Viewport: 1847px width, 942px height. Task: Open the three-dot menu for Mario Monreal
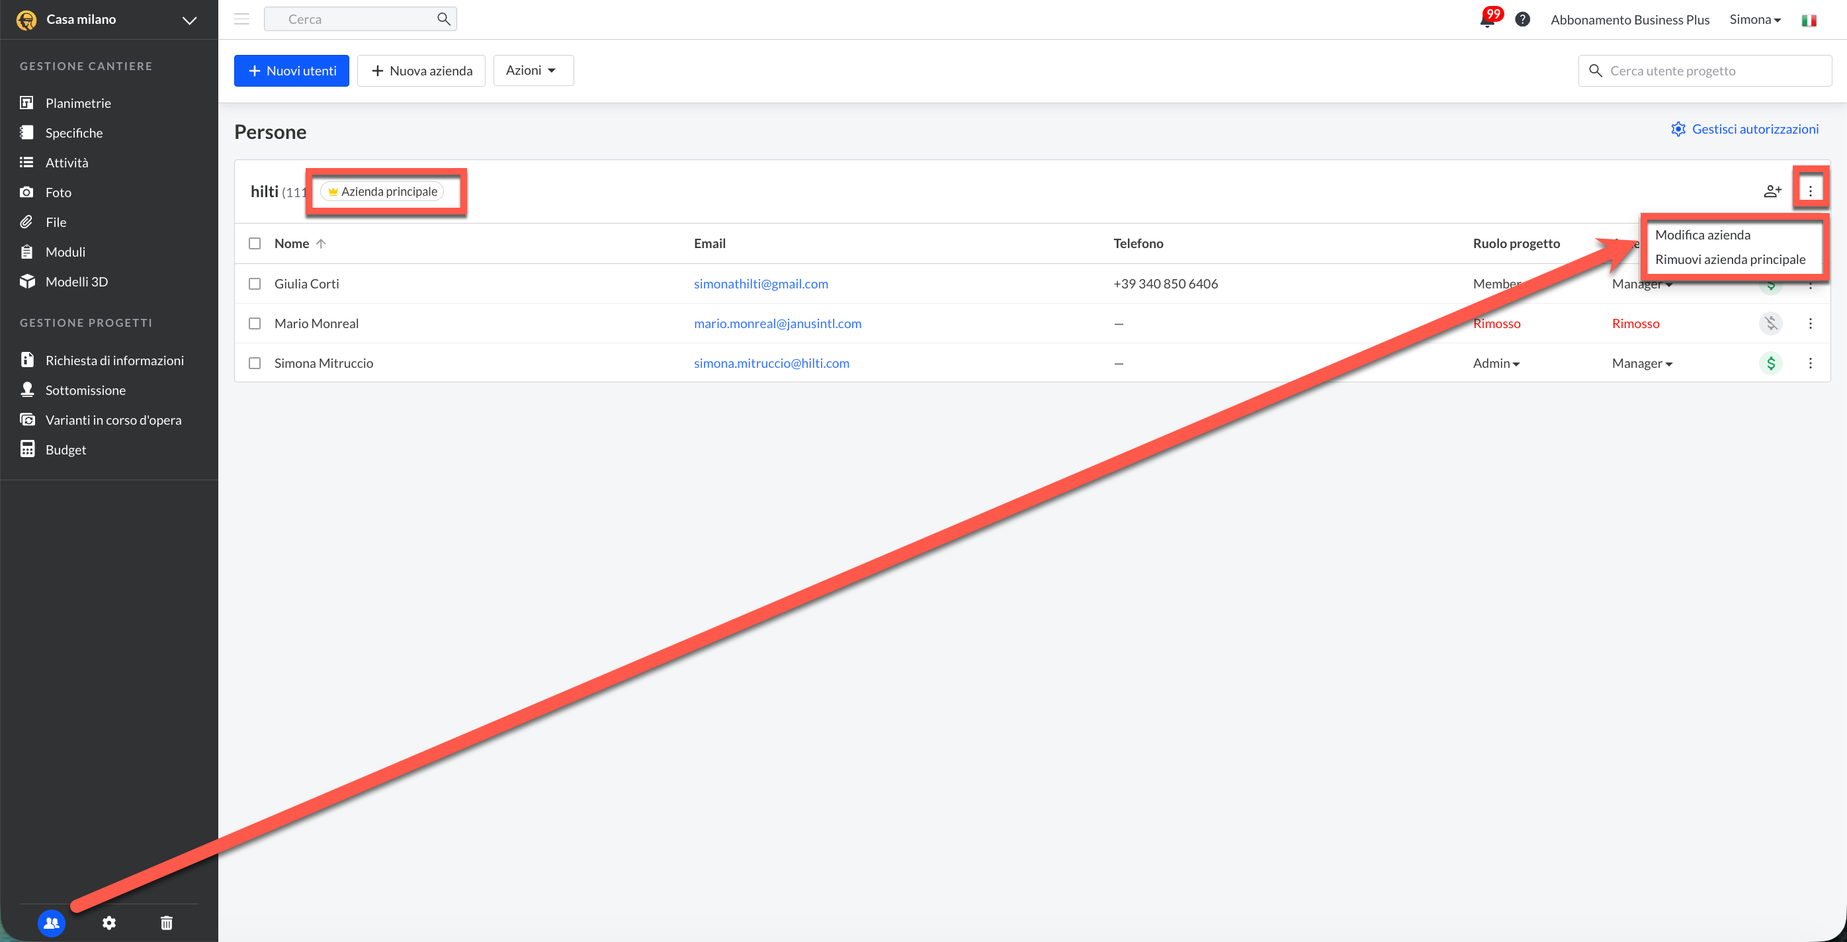click(1810, 323)
